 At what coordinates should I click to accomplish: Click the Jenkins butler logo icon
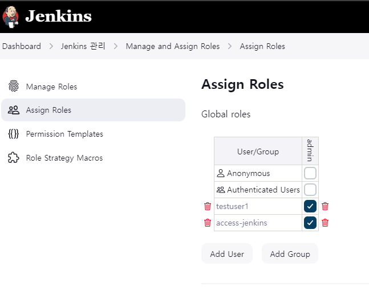(x=10, y=16)
